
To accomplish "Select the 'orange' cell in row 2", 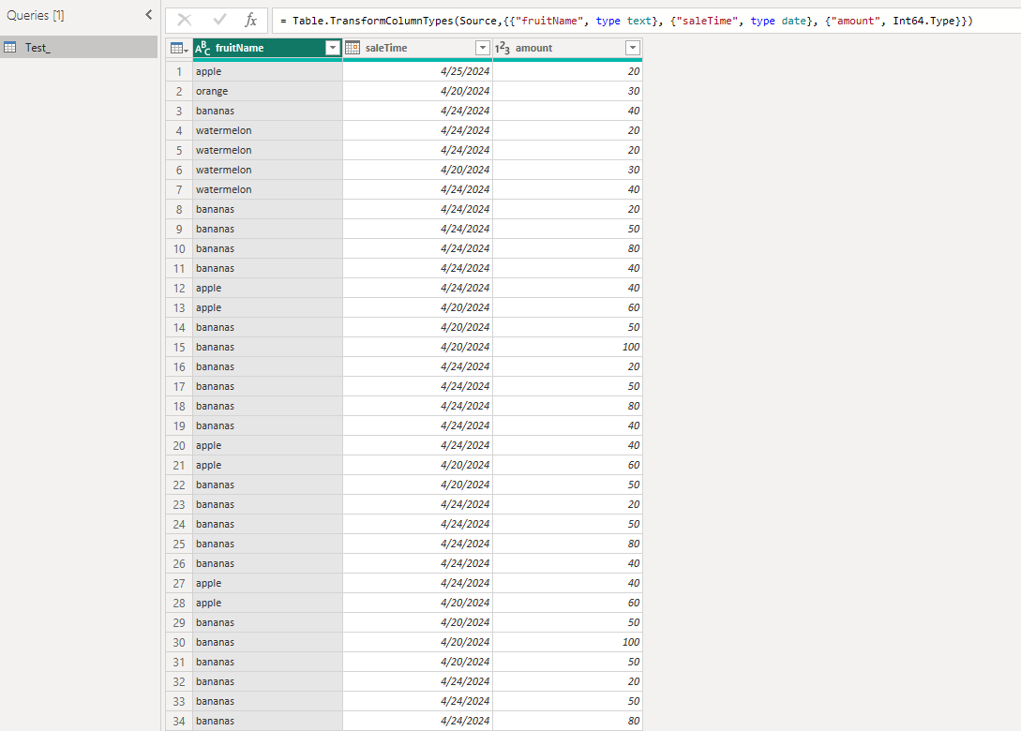I will pos(267,91).
